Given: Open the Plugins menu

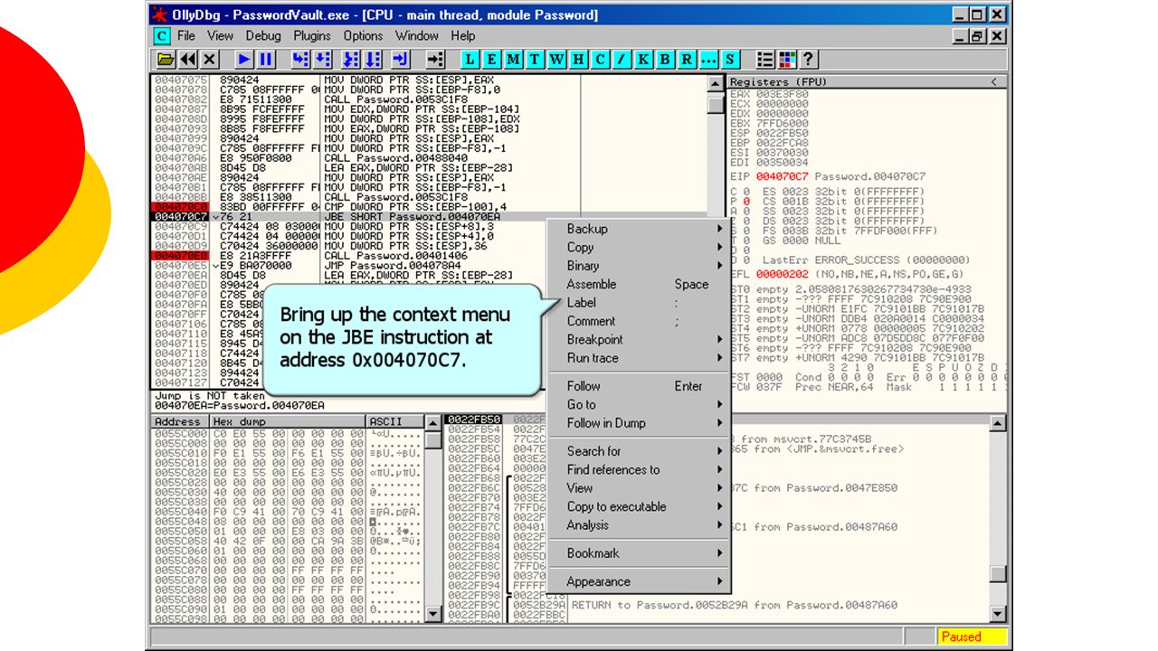Looking at the screenshot, I should [x=312, y=36].
